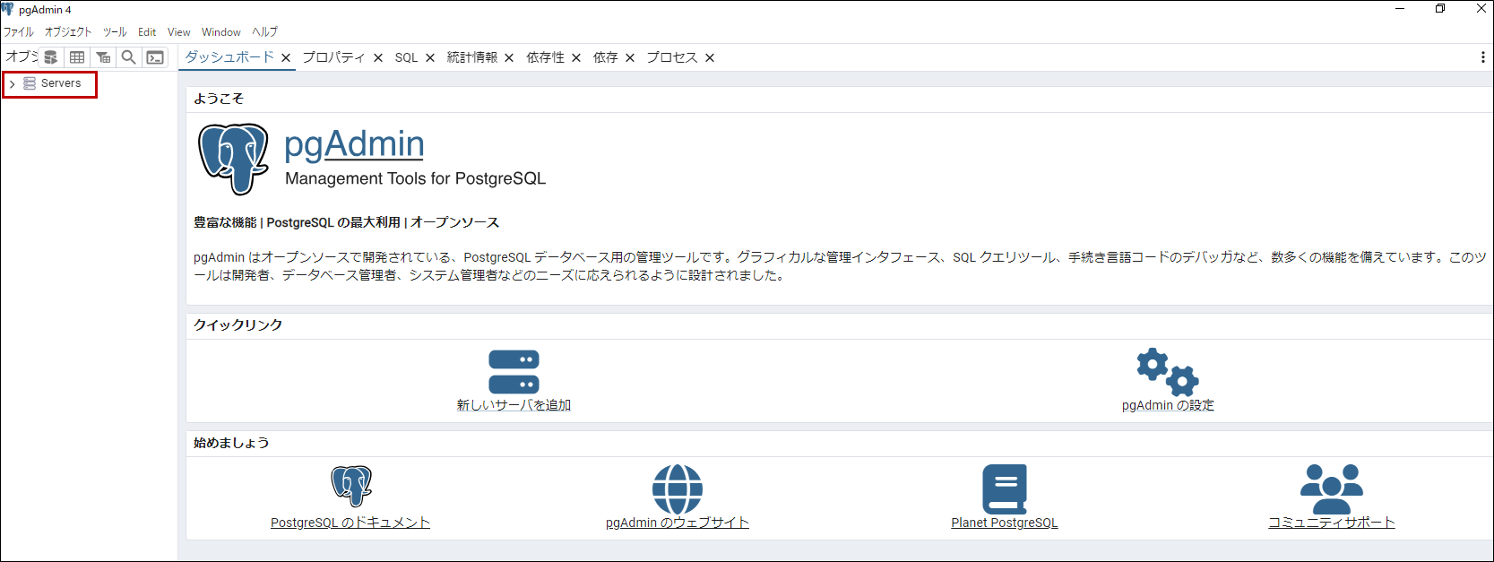Click the community support people icon
The height and width of the screenshot is (562, 1494).
[x=1332, y=489]
